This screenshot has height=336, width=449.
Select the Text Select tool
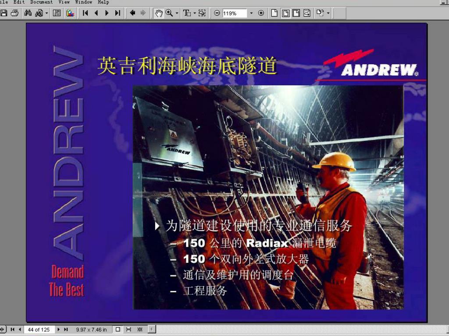187,13
